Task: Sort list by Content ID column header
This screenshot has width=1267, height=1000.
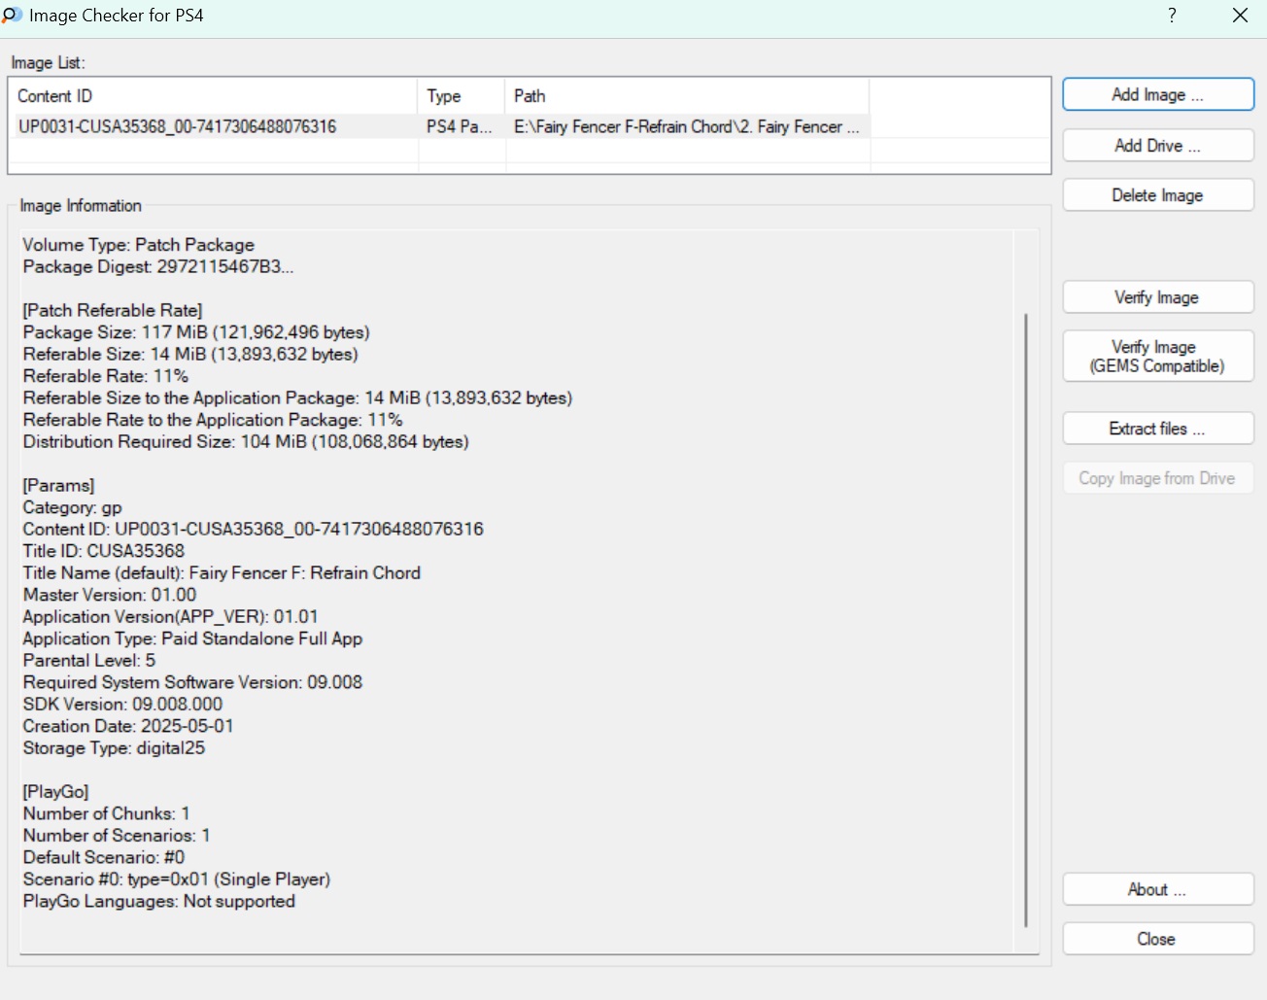Action: (x=214, y=96)
